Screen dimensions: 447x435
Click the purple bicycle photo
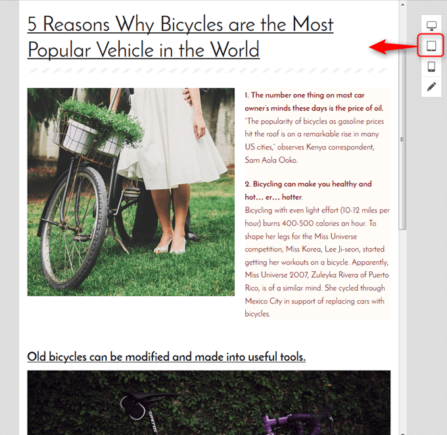click(208, 403)
